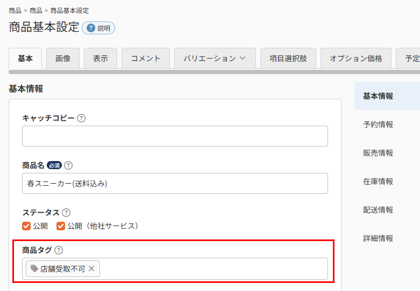Jump to 予約情報 section
This screenshot has width=420, height=291.
point(378,125)
